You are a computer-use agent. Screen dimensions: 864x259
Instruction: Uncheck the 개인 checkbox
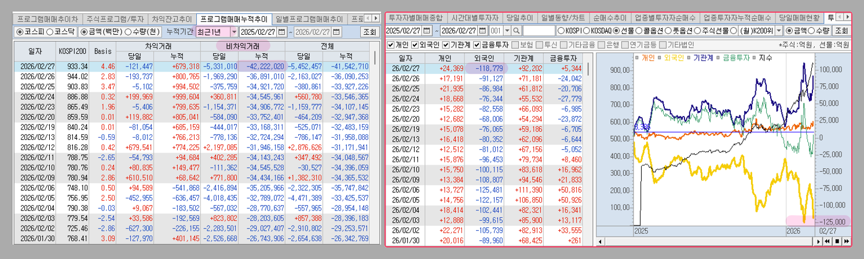coord(390,44)
